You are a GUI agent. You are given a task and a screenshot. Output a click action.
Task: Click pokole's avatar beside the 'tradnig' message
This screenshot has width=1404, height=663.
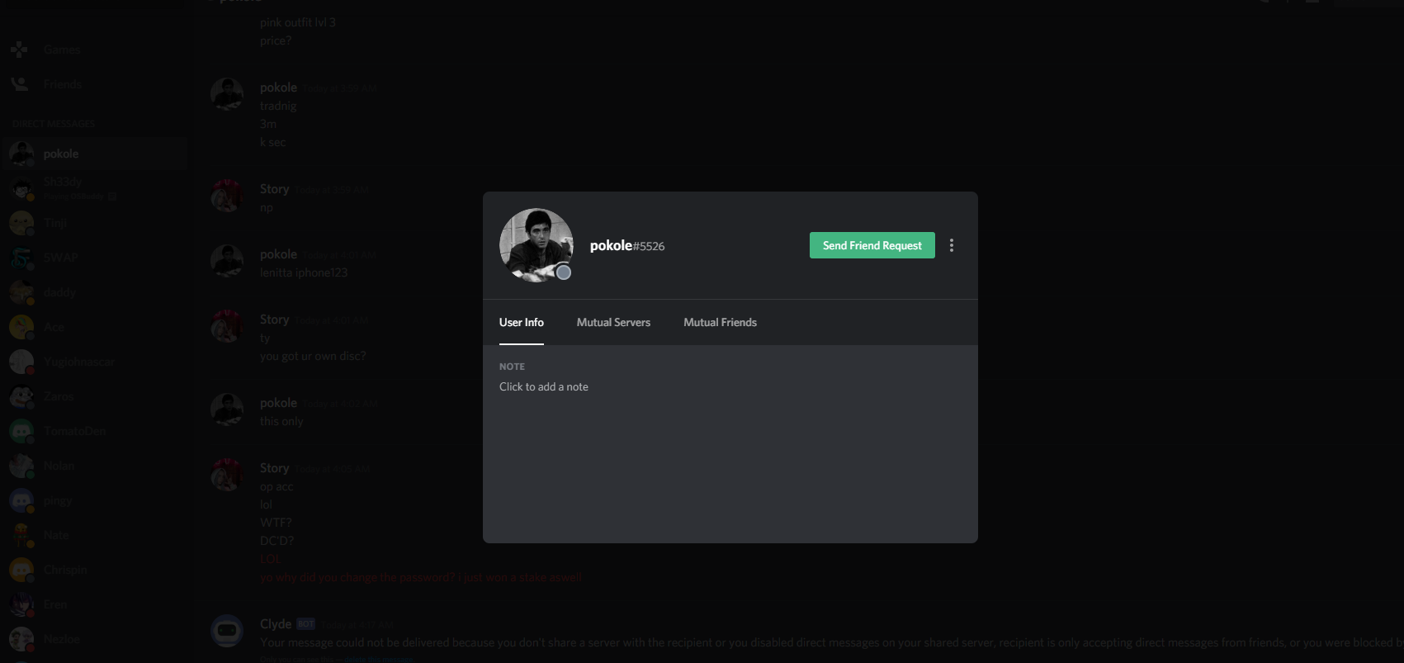point(227,94)
